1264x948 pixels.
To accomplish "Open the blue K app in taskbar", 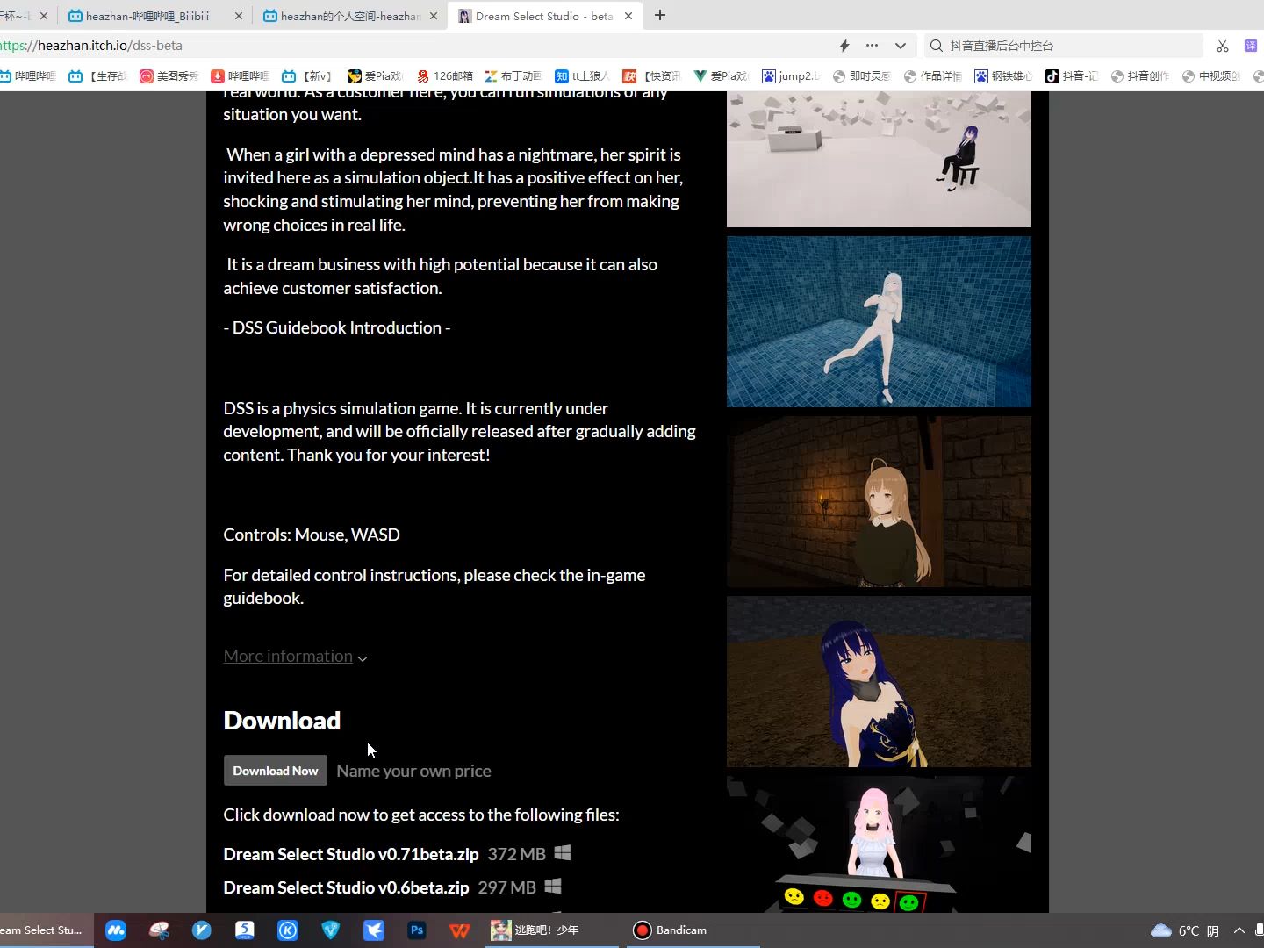I will (x=288, y=930).
